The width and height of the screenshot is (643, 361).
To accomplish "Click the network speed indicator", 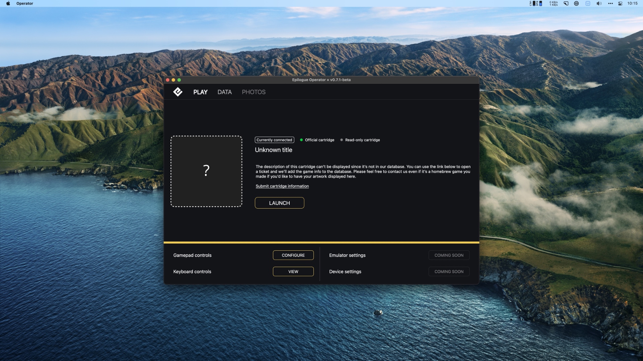I will pos(554,3).
